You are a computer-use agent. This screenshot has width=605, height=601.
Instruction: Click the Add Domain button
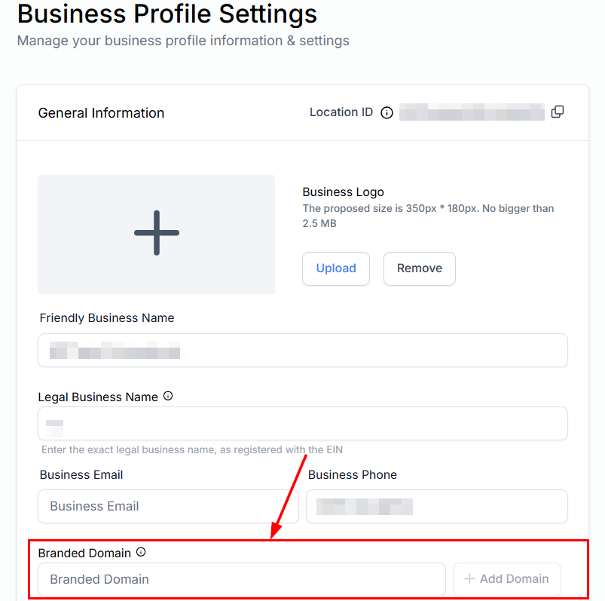click(x=506, y=579)
